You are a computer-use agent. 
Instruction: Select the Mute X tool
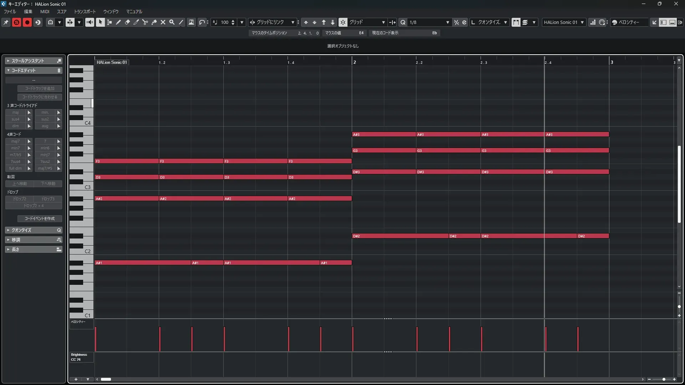tap(163, 22)
